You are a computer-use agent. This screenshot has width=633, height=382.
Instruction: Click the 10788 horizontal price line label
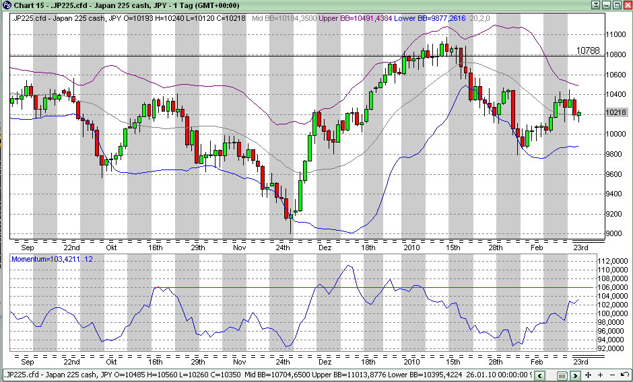pyautogui.click(x=588, y=50)
